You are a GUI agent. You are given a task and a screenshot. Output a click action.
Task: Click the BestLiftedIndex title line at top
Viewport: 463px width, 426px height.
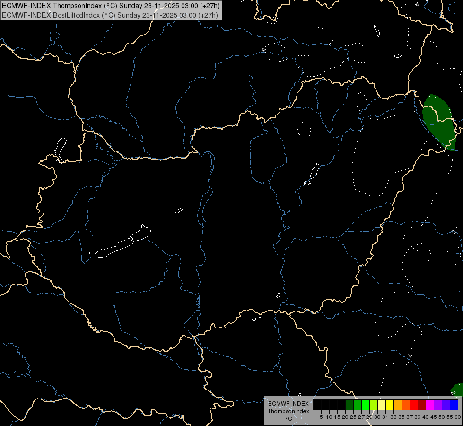click(110, 15)
